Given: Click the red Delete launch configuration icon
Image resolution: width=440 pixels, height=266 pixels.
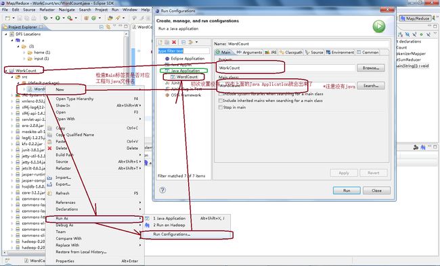Looking at the screenshot, I should (174, 42).
